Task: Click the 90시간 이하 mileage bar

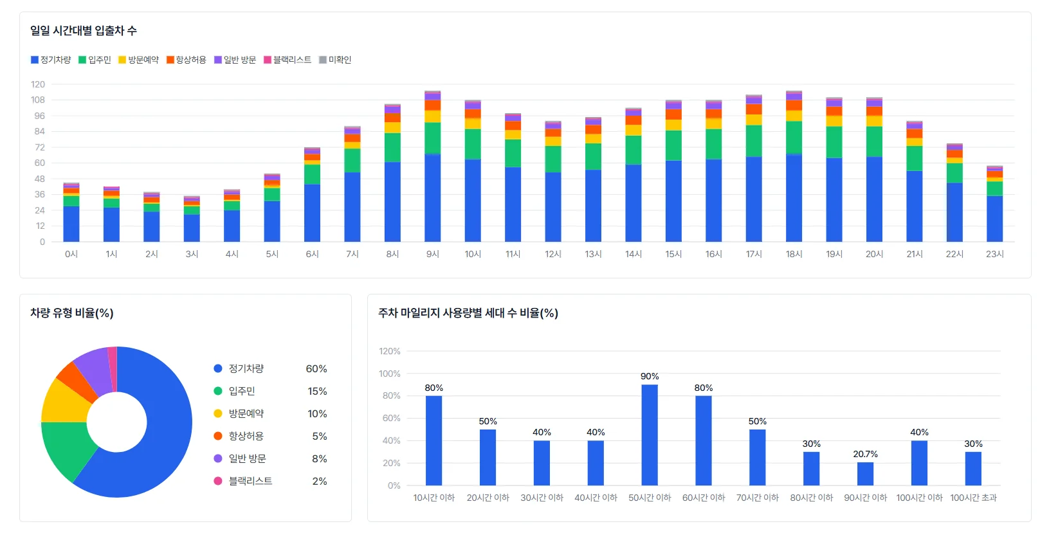Action: pos(866,474)
